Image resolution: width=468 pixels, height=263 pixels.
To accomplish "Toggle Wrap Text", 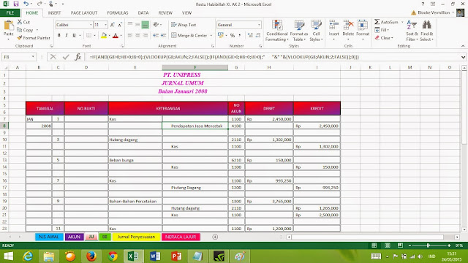I will (x=184, y=25).
